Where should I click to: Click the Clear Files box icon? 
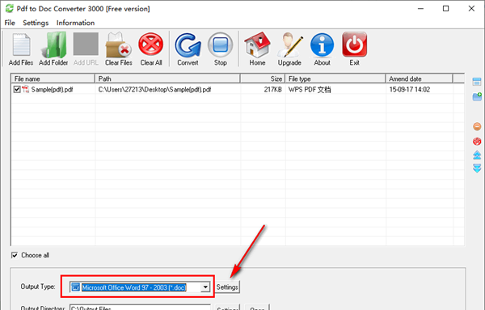pos(119,45)
